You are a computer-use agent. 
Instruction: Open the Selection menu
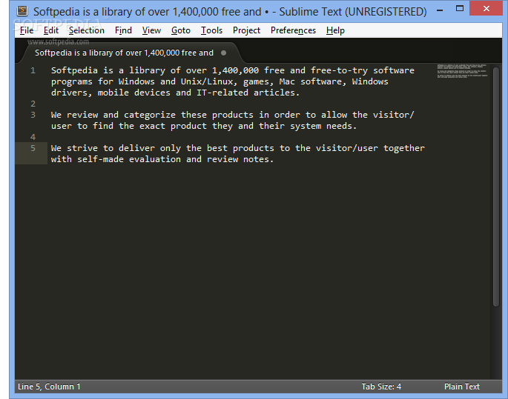click(x=87, y=30)
